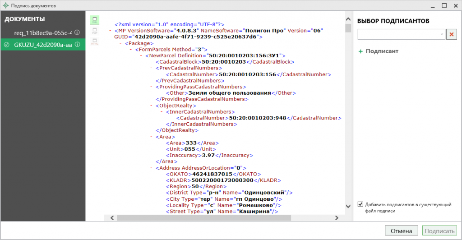Click the xml version declaration line

170,24
